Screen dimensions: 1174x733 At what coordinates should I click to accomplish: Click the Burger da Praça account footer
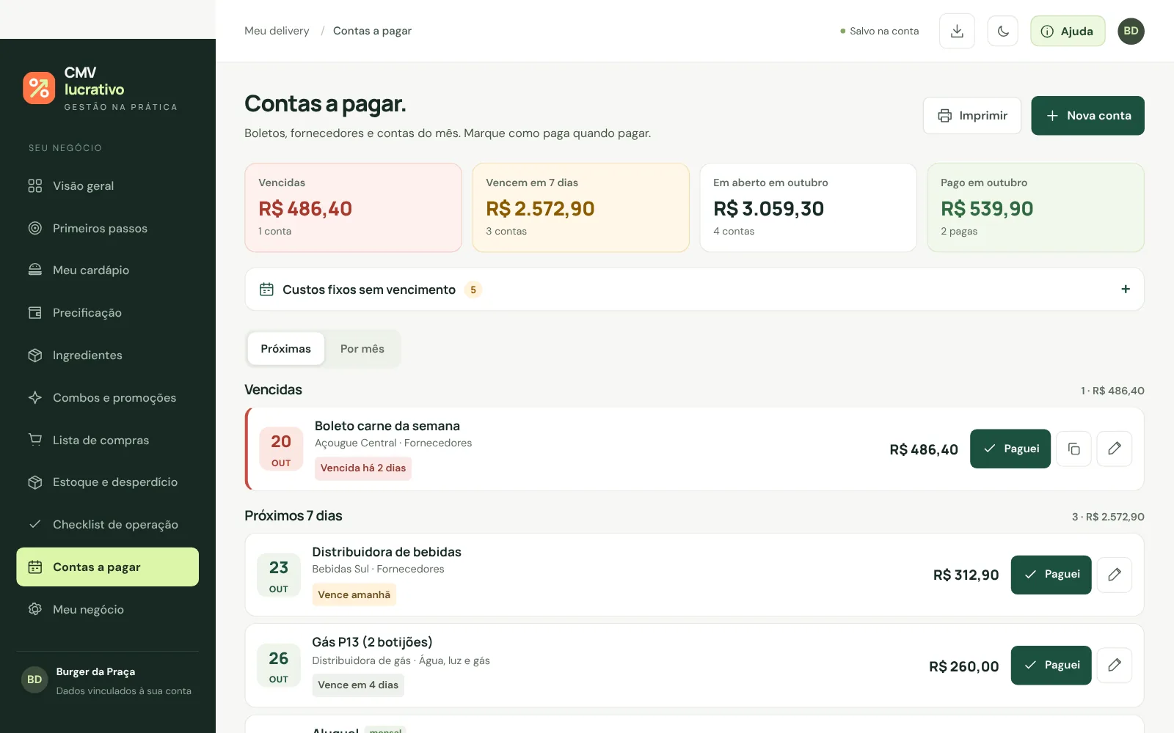[x=107, y=680]
